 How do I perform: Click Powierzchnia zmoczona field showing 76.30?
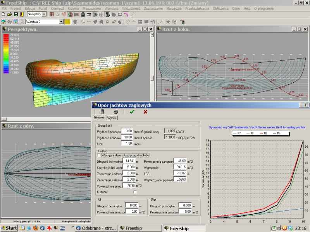point(129,186)
